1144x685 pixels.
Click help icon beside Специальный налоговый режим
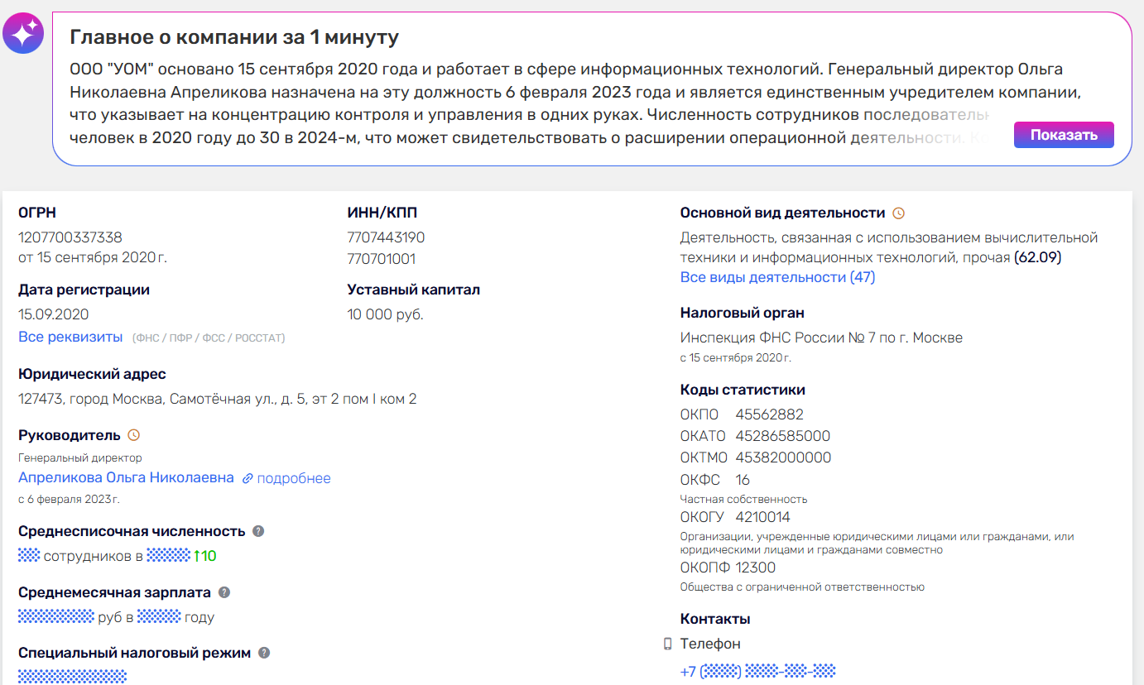pos(263,652)
